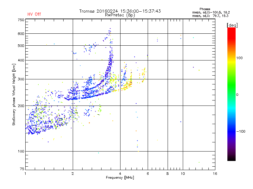Click the green zero region of the colorbar

pyautogui.click(x=231, y=94)
